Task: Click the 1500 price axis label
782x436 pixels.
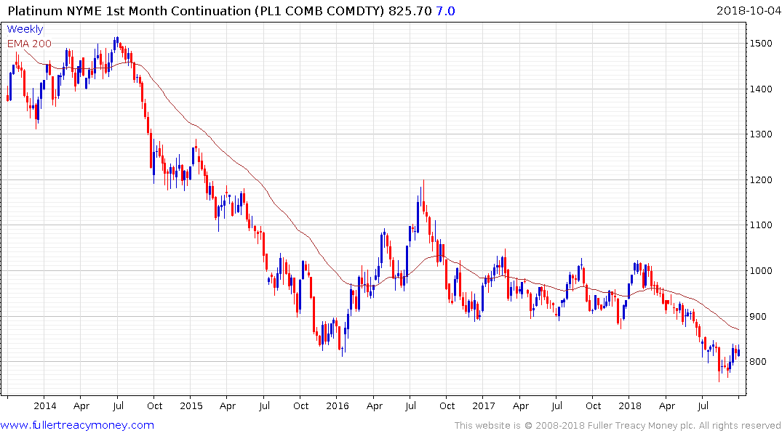Action: [x=762, y=44]
